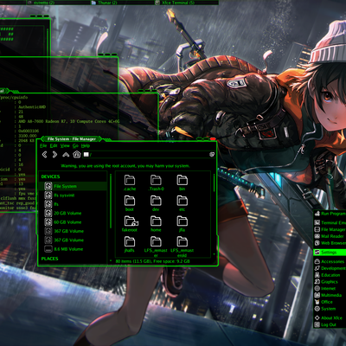346x346 pixels.
Task: Go to parent folder in File Manager
Action: (66, 155)
